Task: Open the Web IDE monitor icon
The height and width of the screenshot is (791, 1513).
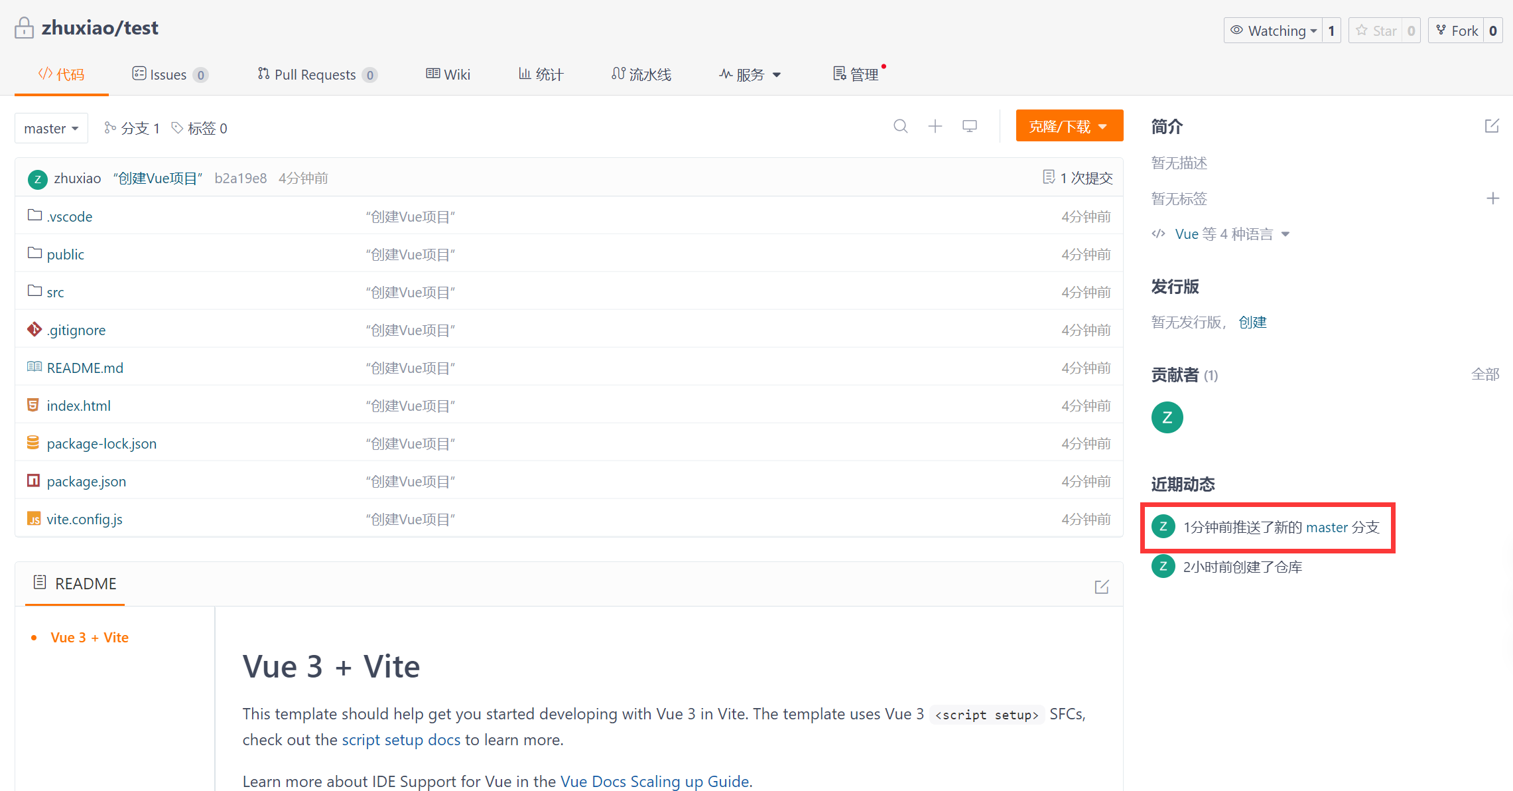Action: click(969, 126)
